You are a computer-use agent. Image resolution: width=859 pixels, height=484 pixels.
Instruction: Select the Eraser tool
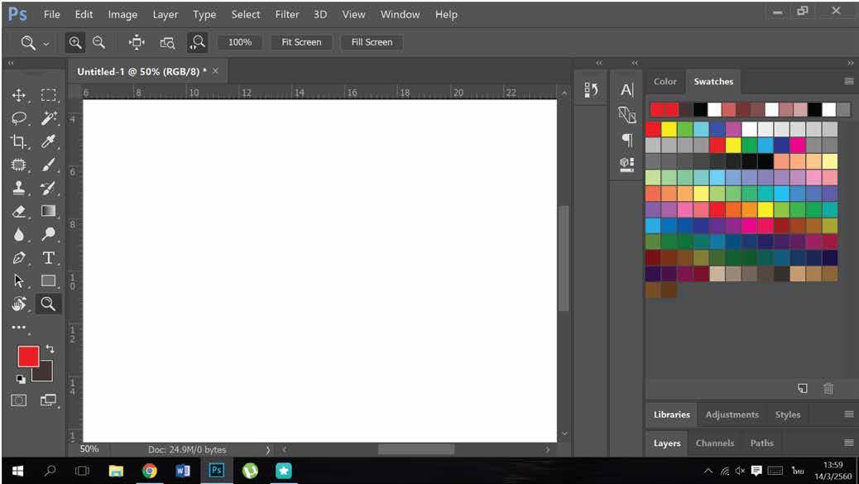[x=19, y=211]
